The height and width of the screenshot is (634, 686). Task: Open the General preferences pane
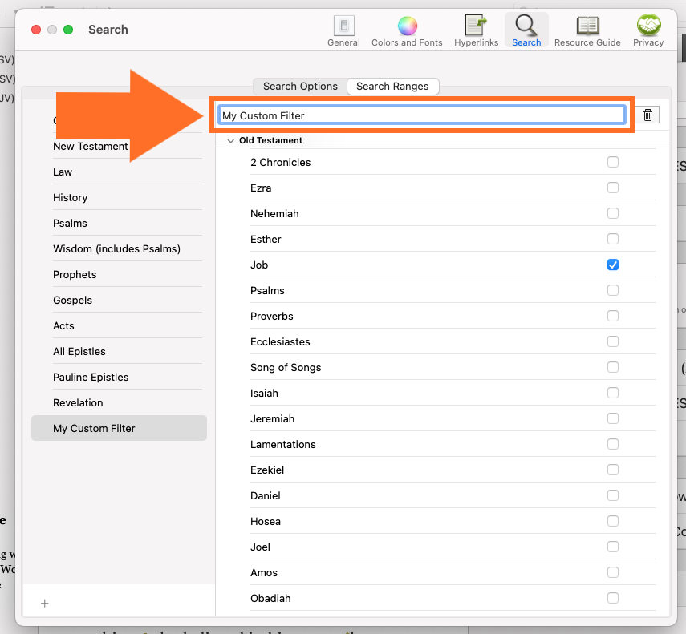343,30
